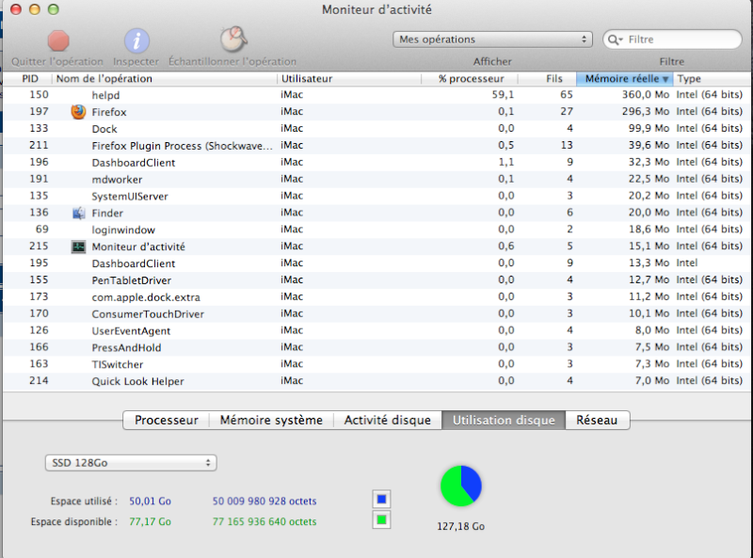
Task: Toggle sort arrow on Mémoire réelle column
Action: [665, 79]
